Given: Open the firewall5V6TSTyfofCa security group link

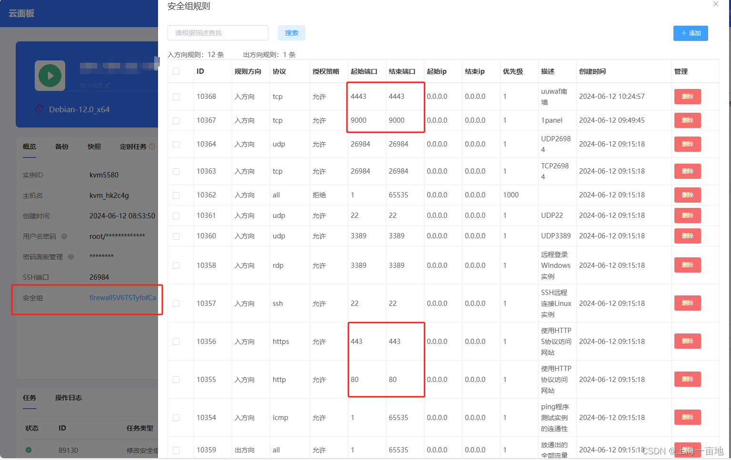Looking at the screenshot, I should coord(123,298).
